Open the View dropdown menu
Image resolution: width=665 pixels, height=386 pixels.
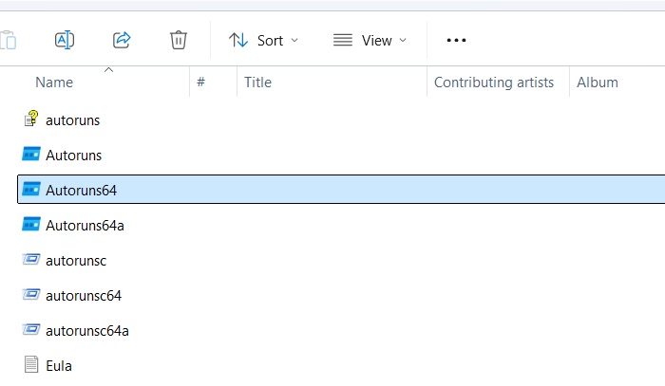click(x=370, y=40)
